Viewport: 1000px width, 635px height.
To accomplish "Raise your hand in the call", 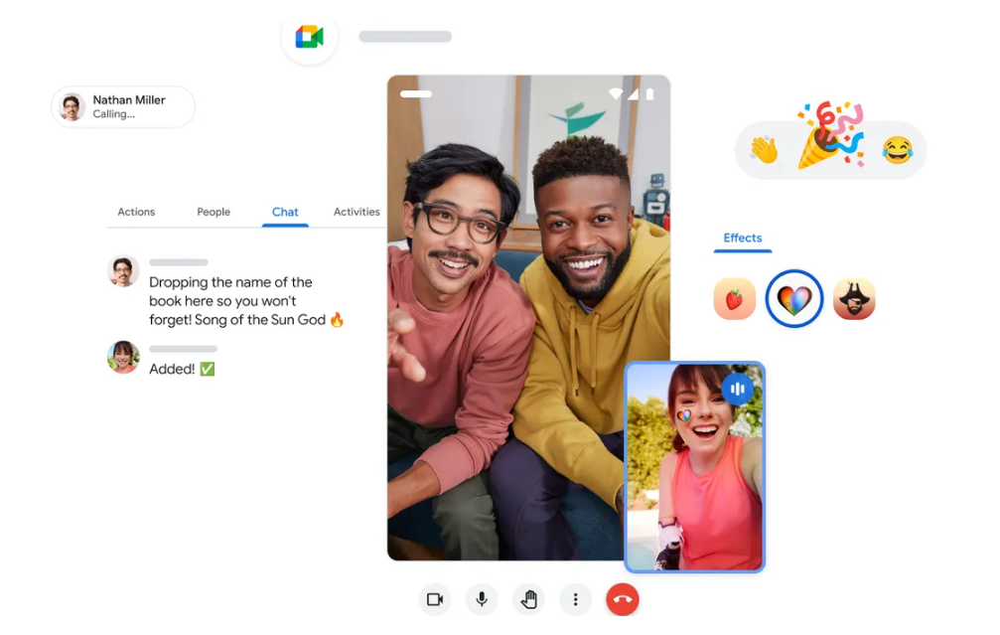I will [529, 599].
